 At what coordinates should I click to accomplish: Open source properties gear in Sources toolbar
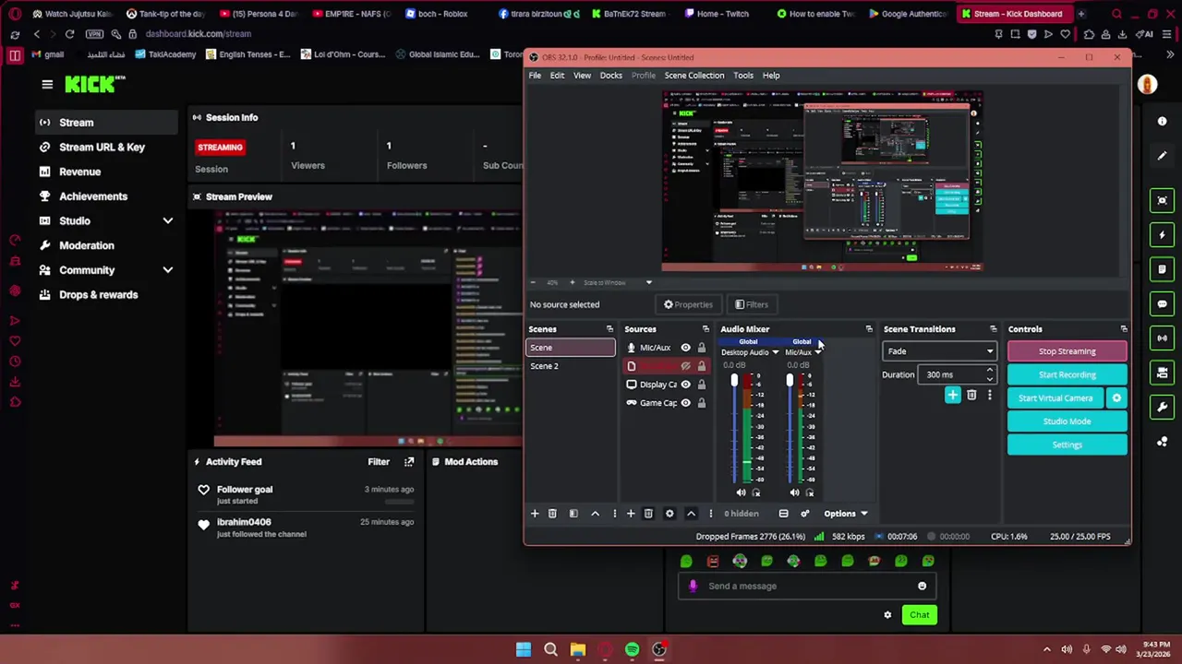pyautogui.click(x=669, y=514)
